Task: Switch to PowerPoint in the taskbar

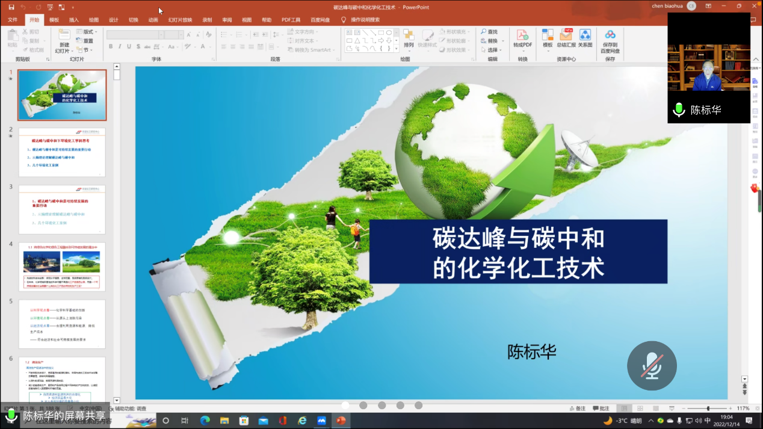Action: [341, 420]
